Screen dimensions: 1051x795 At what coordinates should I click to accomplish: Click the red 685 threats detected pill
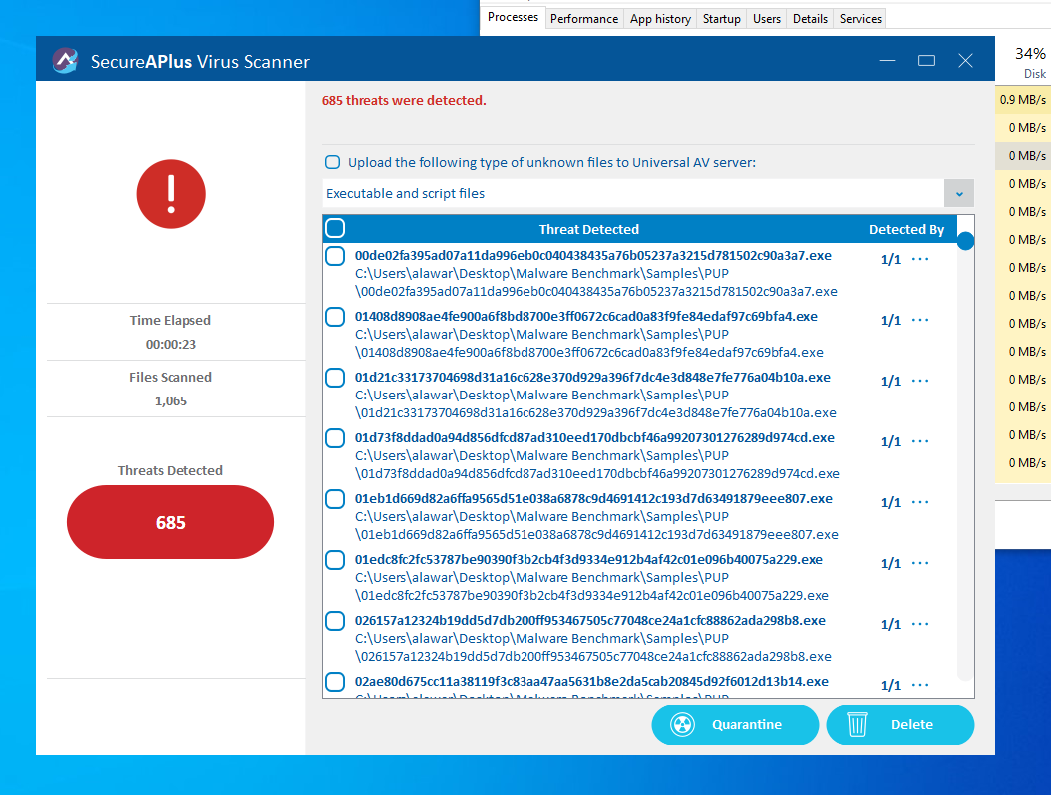(x=170, y=522)
